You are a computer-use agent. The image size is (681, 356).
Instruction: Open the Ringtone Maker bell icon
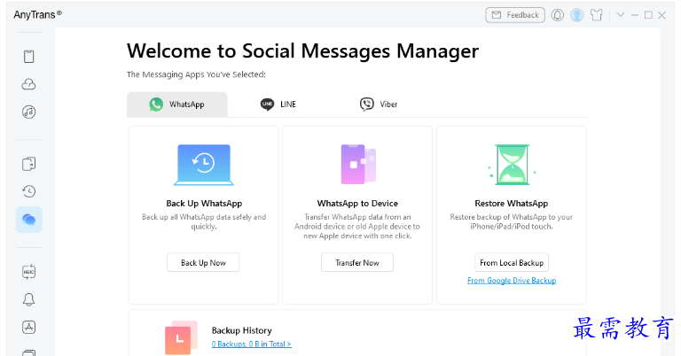click(28, 299)
